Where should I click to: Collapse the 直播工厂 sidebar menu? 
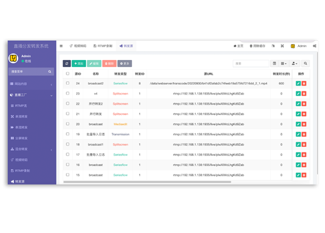click(x=31, y=95)
